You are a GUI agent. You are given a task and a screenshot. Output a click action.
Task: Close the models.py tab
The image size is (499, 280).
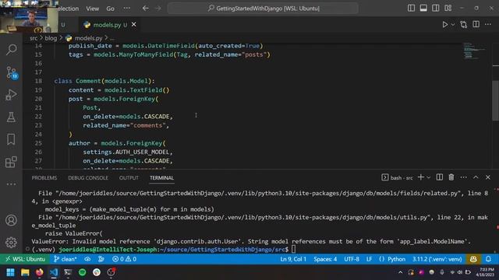(x=134, y=24)
